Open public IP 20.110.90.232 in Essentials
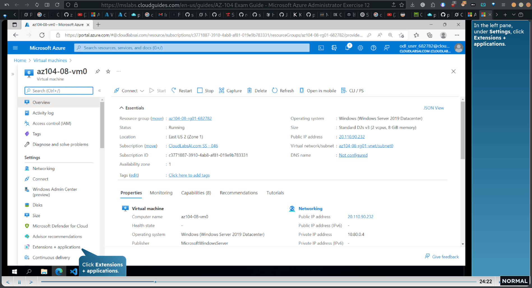The width and height of the screenshot is (532, 288). click(x=352, y=137)
